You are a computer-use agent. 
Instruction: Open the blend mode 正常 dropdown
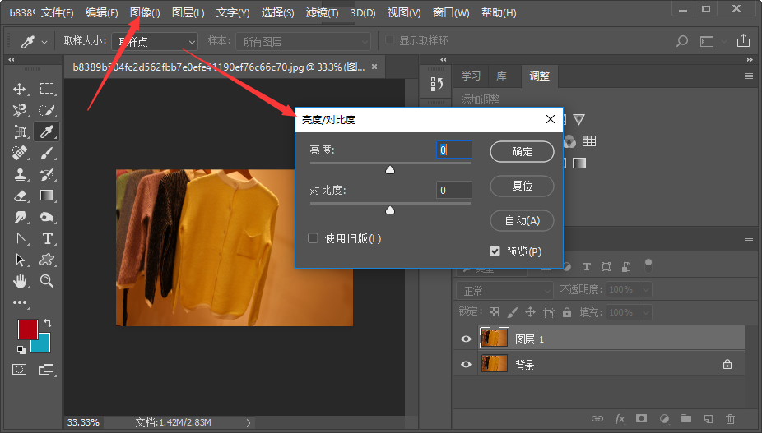504,290
